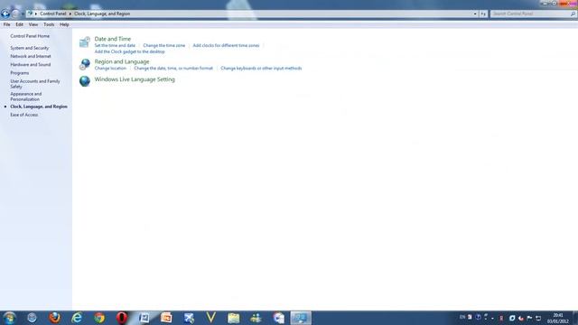The width and height of the screenshot is (578, 325).
Task: Open Appearance and Personalization in sidebar
Action: (x=26, y=97)
